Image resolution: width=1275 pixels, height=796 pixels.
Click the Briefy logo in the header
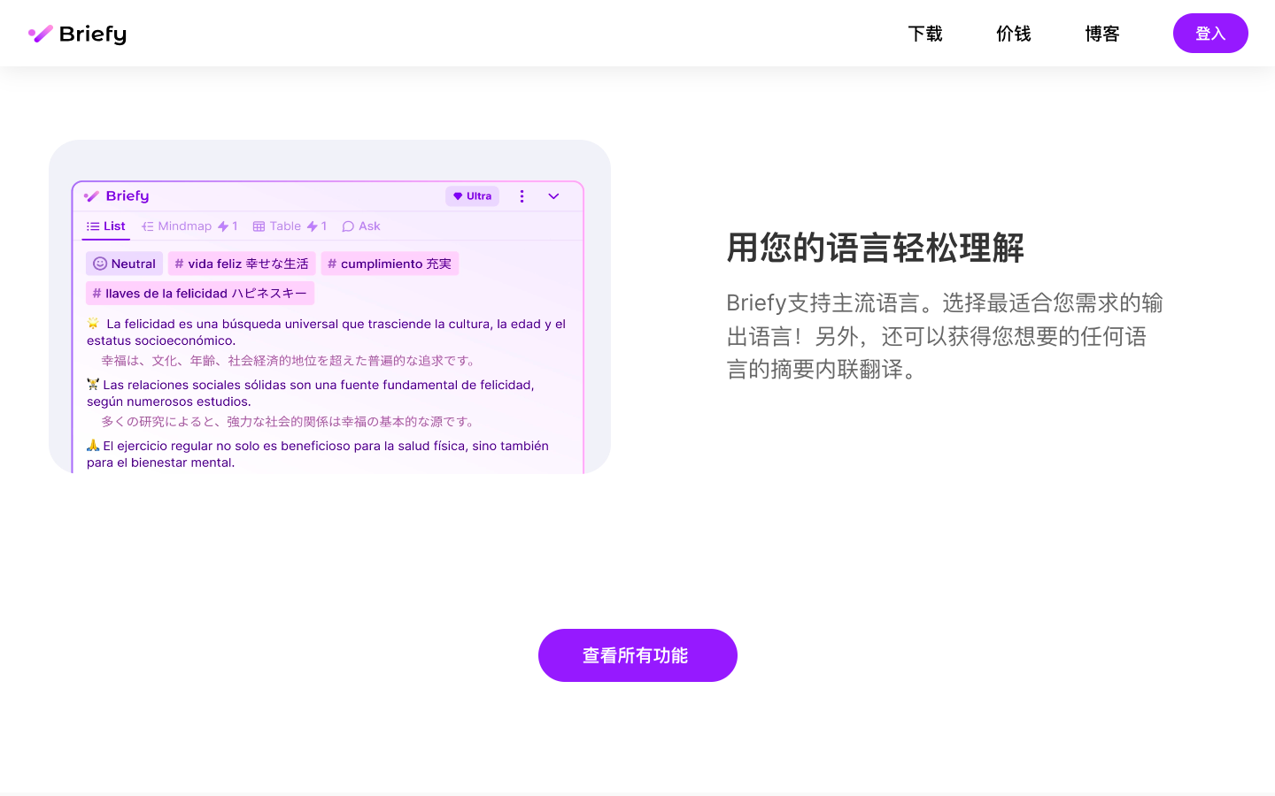pyautogui.click(x=77, y=34)
